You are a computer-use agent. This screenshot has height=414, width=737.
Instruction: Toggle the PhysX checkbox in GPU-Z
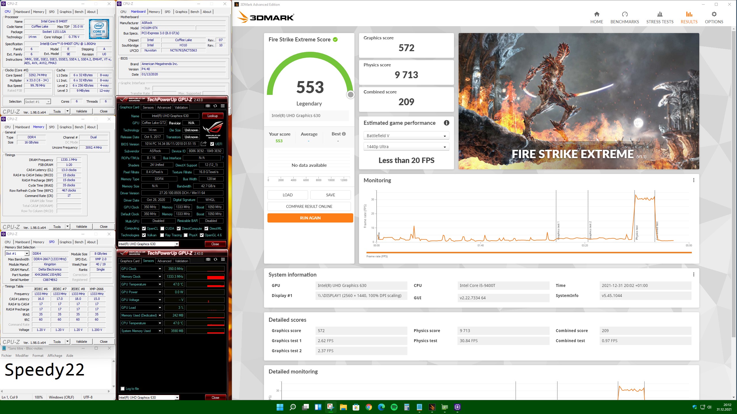186,235
